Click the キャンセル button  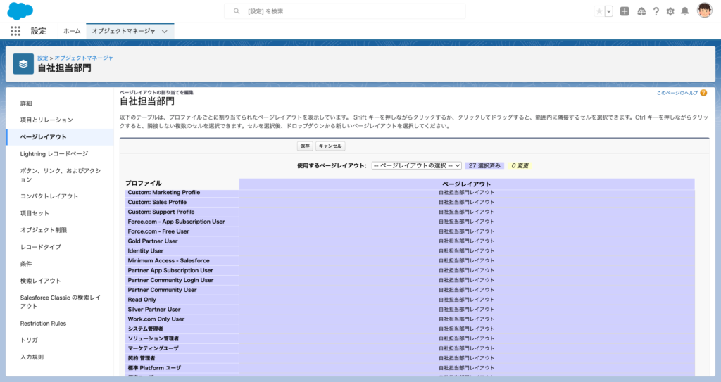click(330, 146)
